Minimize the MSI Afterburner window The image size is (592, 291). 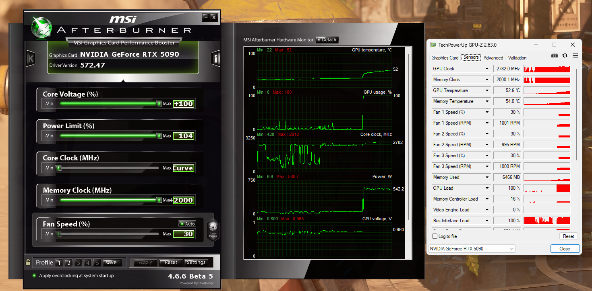pos(206,17)
